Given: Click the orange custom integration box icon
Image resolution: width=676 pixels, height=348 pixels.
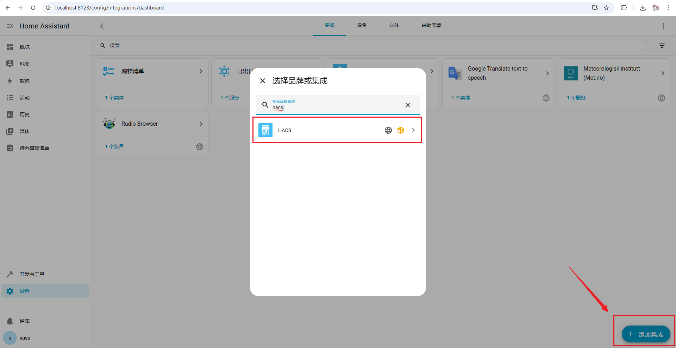Looking at the screenshot, I should (401, 130).
